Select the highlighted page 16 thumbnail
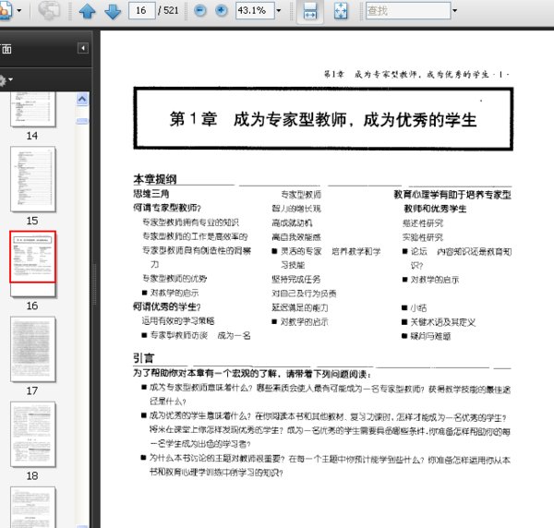The image size is (554, 528). pyautogui.click(x=32, y=257)
